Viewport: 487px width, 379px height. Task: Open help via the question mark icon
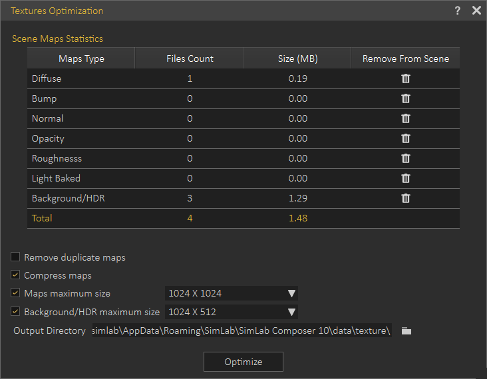click(x=458, y=11)
